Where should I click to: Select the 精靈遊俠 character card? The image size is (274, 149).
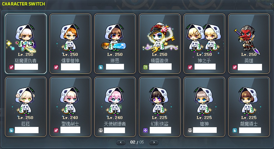click(x=159, y=44)
